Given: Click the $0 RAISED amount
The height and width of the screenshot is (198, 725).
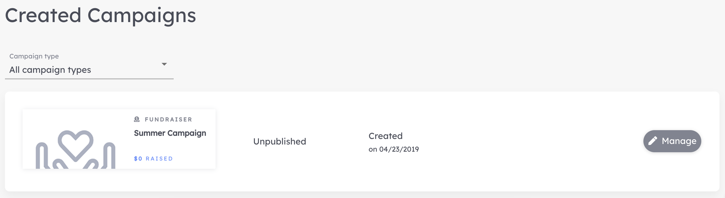Looking at the screenshot, I should [x=153, y=159].
